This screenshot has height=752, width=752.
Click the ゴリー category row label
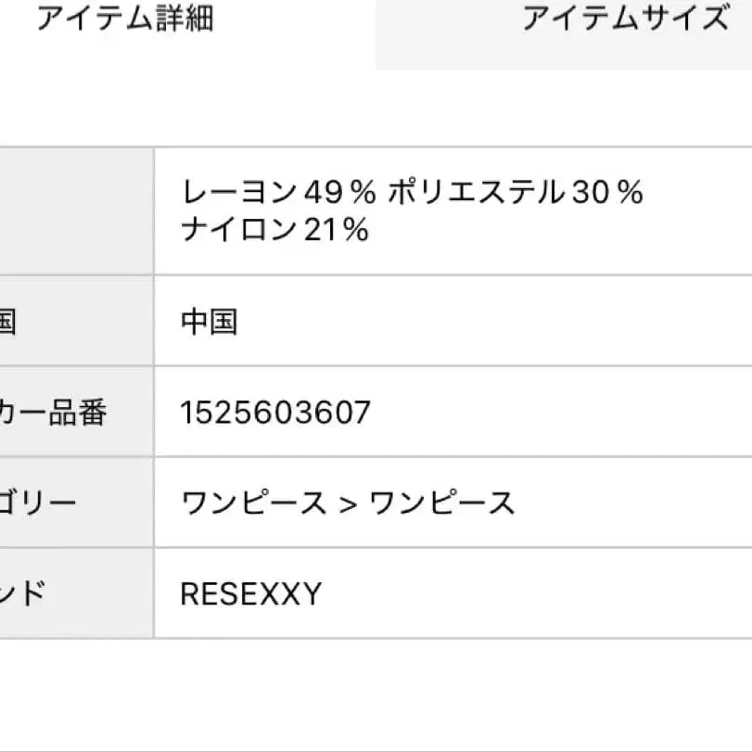tap(38, 503)
